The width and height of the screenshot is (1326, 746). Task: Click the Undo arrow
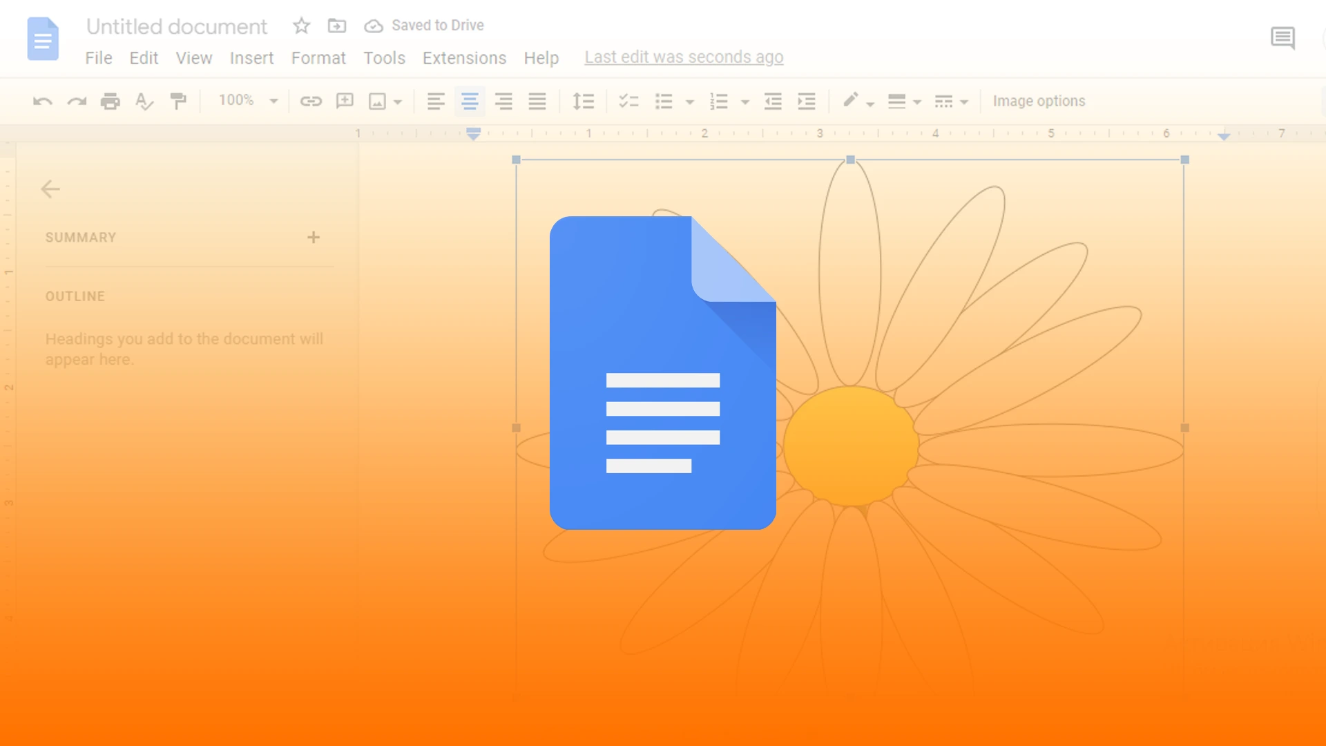pos(43,102)
